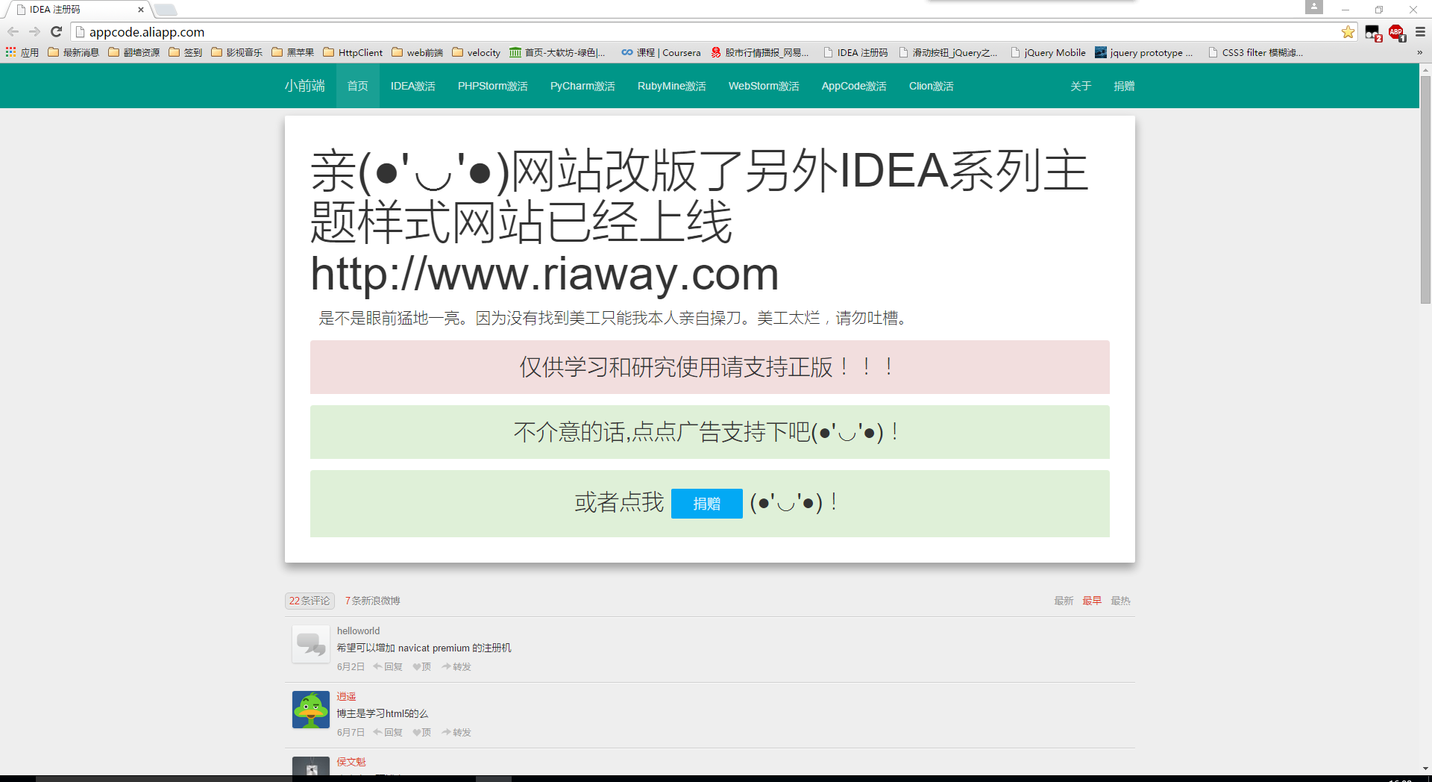Screen dimensions: 1432x782
Task: Click the browser forward arrow
Action: pos(34,32)
